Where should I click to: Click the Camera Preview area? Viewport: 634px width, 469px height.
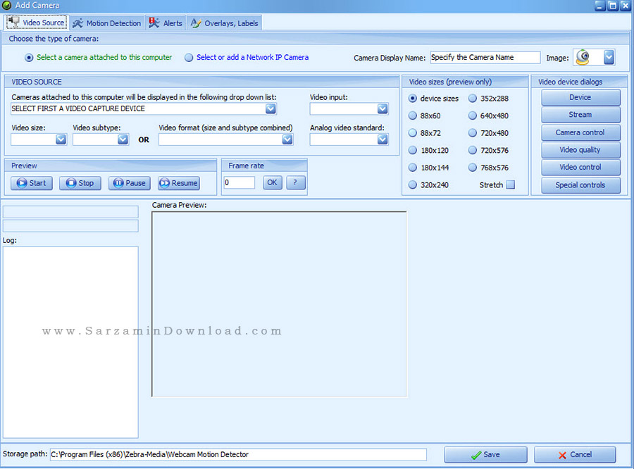pos(280,304)
